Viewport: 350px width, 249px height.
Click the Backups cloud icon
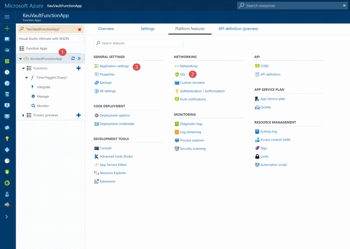[x=96, y=82]
